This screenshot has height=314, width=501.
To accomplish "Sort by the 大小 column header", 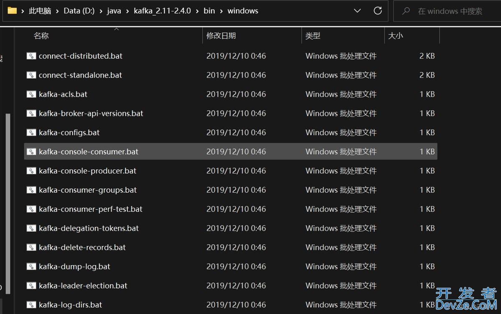I will [x=395, y=36].
